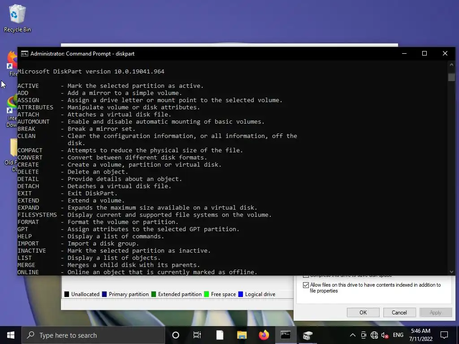Click the Cortana circle icon in the taskbar
Image resolution: width=459 pixels, height=344 pixels.
pos(176,335)
